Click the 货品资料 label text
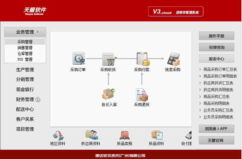Viewport: 242px width, 159px height. (156, 144)
